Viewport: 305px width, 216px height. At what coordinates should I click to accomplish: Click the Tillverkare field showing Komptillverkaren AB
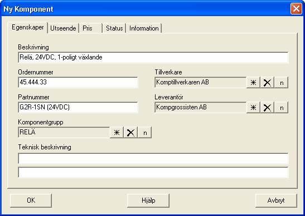point(201,82)
